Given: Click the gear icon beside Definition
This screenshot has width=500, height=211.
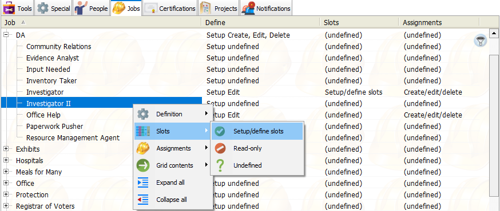Looking at the screenshot, I should [x=143, y=114].
